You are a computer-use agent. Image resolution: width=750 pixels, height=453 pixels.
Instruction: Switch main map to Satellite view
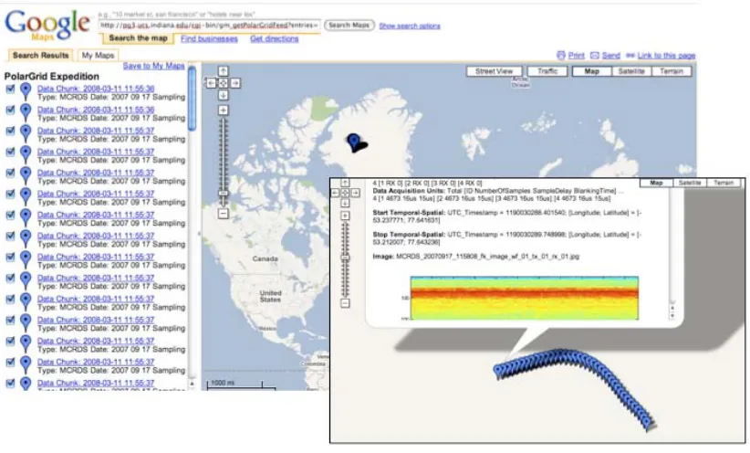(631, 71)
